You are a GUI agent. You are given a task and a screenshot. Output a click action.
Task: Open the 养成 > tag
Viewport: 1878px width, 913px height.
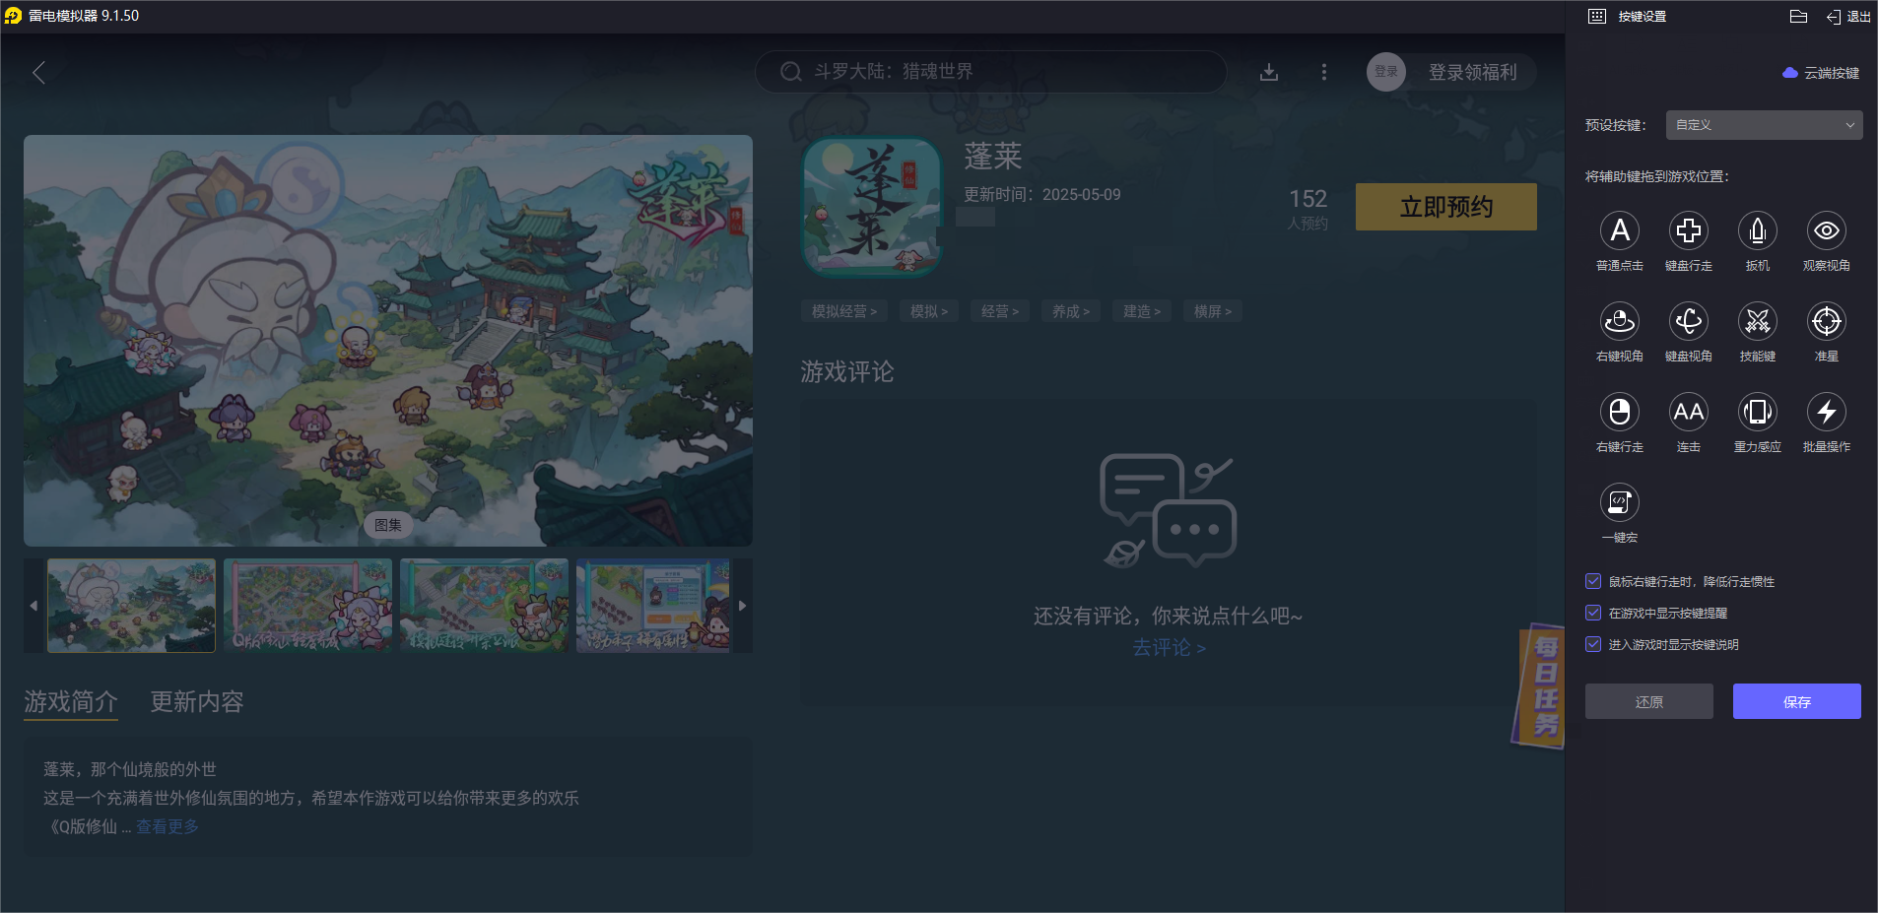pos(1071,311)
